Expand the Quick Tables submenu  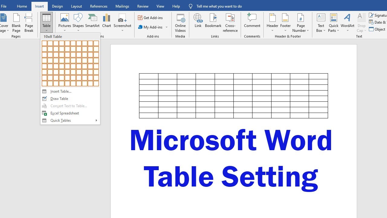(x=70, y=121)
